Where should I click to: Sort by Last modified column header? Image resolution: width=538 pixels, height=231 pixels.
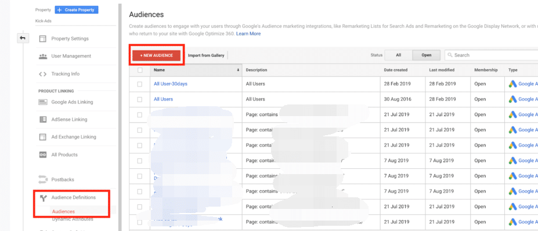442,70
